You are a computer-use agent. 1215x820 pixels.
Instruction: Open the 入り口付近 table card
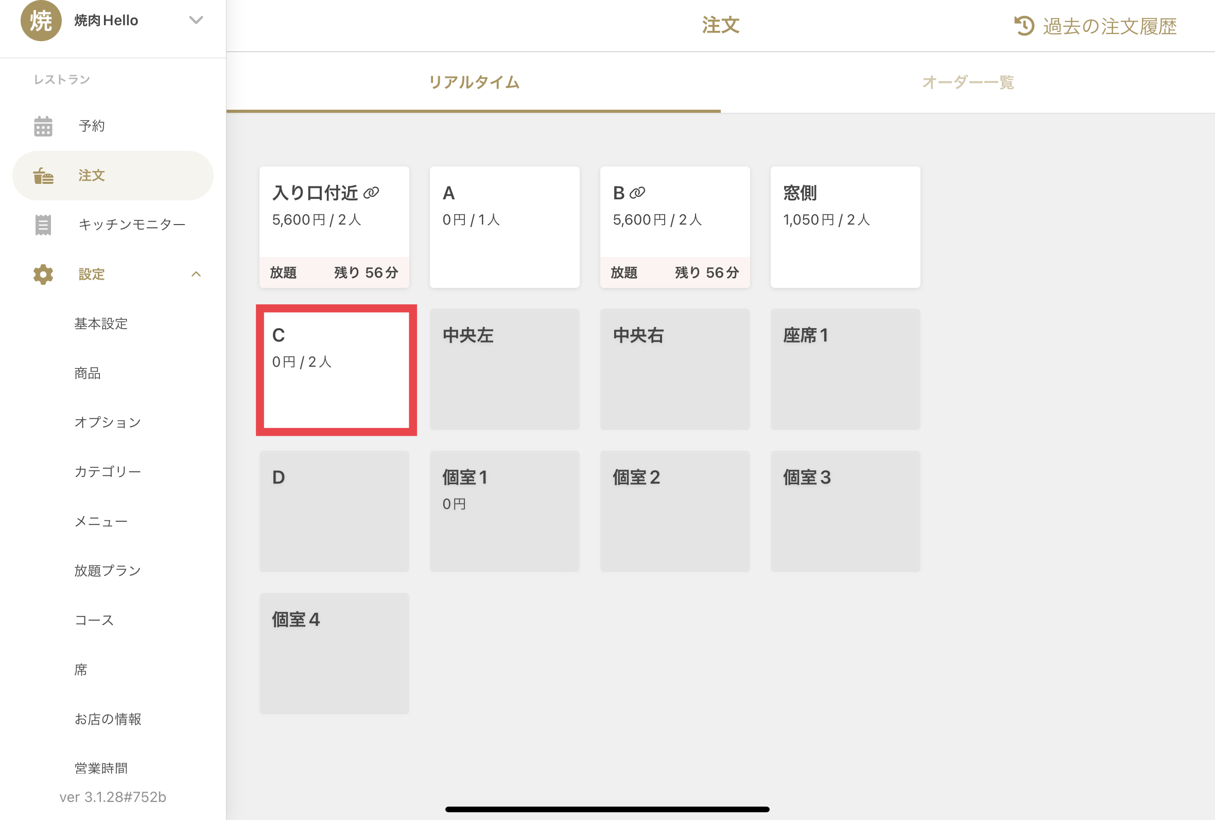[x=335, y=227]
